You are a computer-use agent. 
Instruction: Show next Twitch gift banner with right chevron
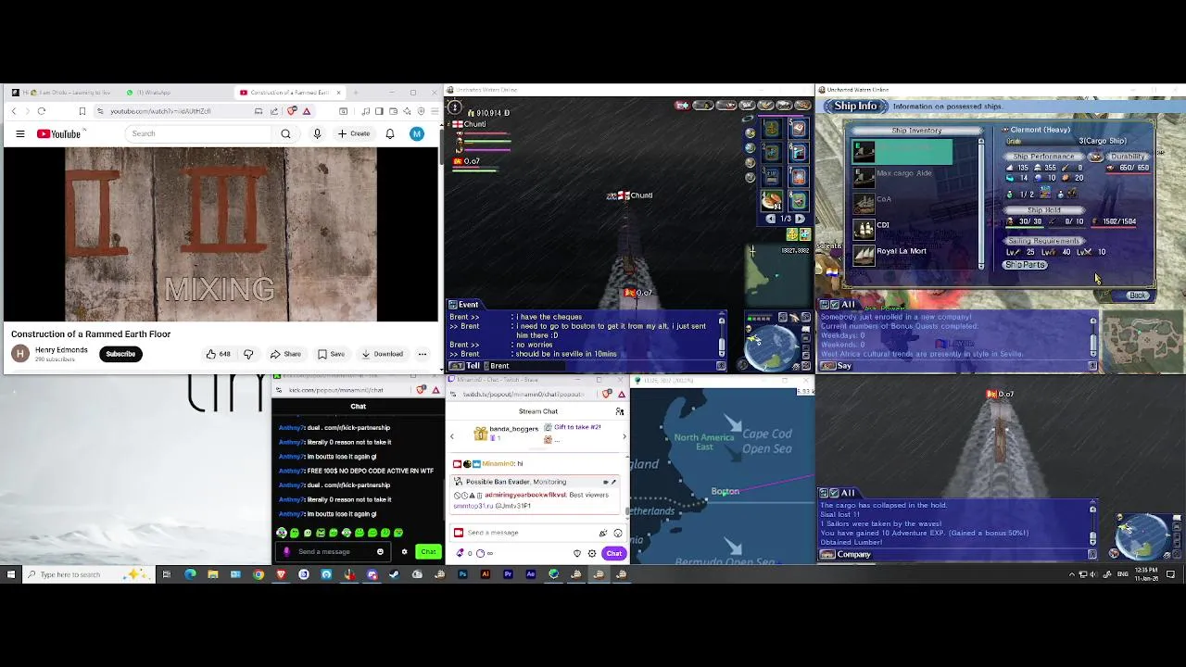point(624,436)
